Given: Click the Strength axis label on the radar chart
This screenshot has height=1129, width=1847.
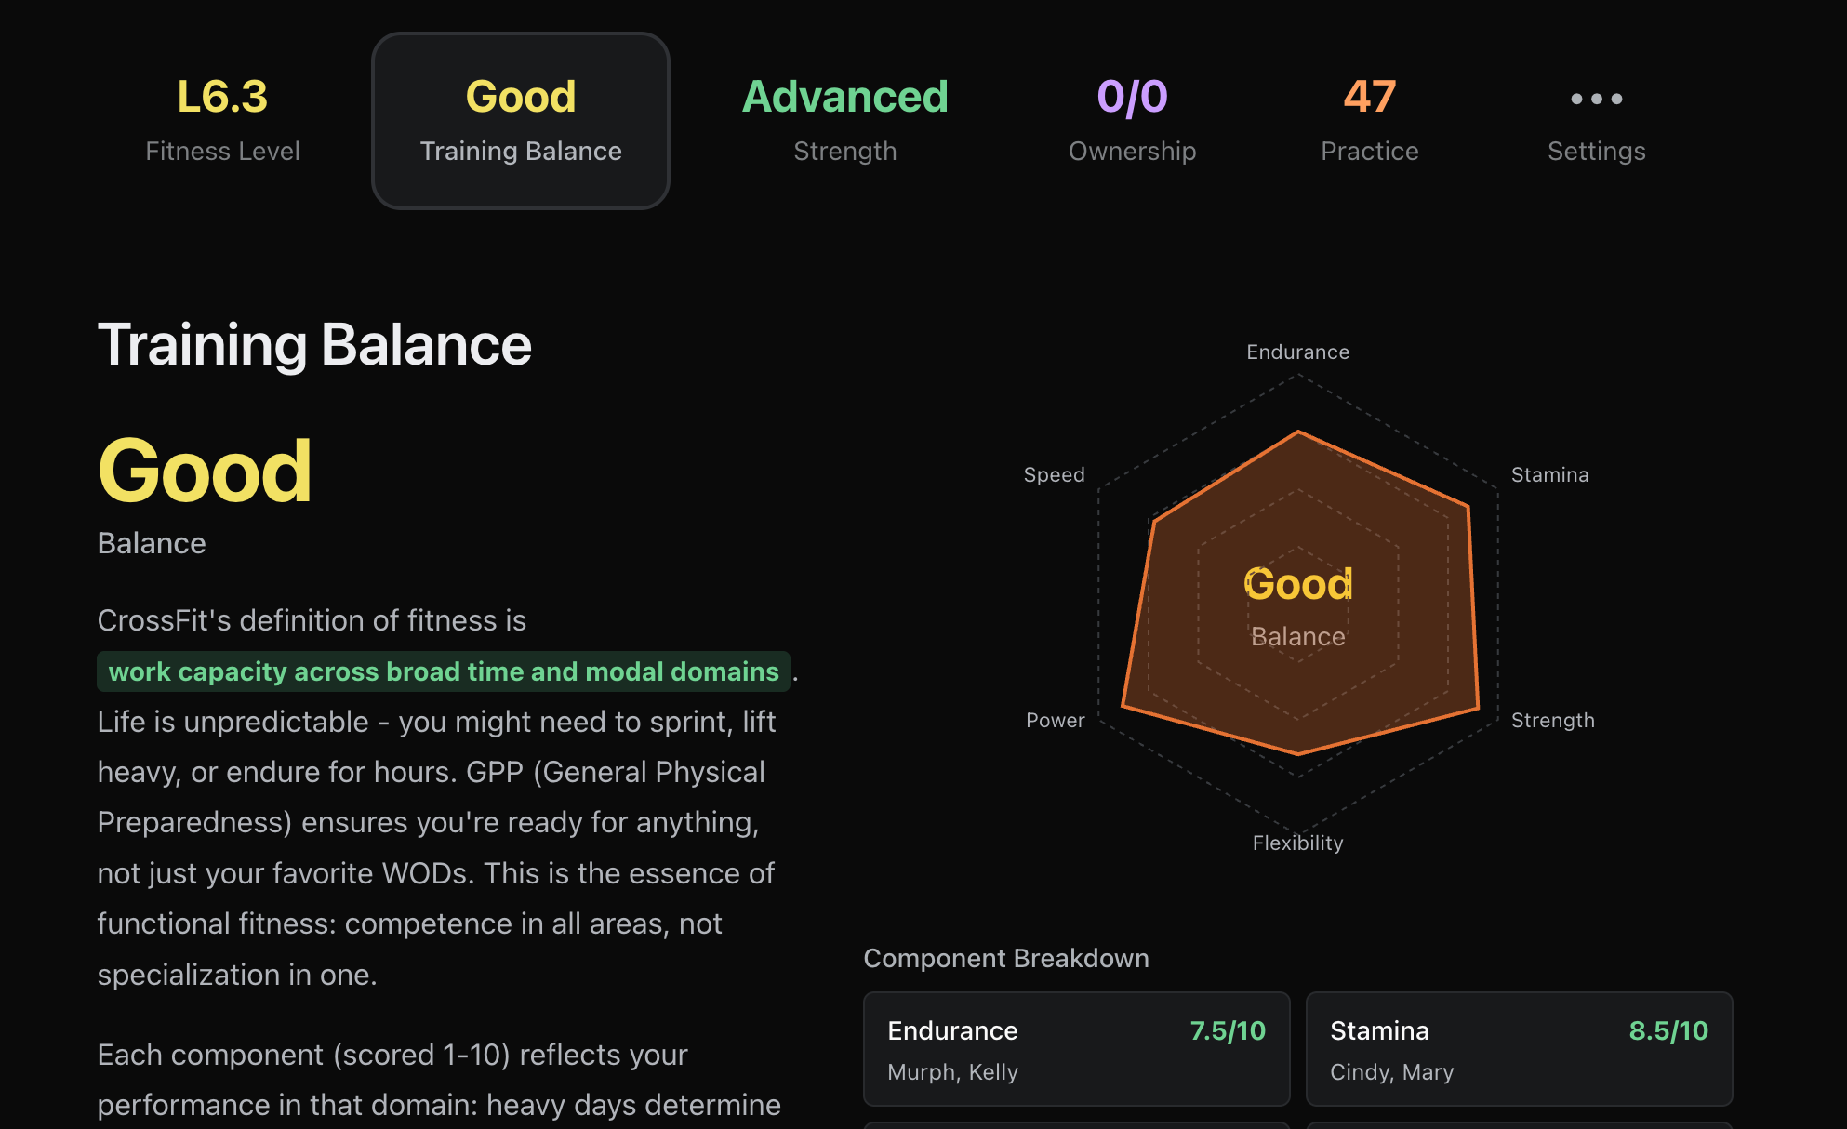Looking at the screenshot, I should (1552, 720).
